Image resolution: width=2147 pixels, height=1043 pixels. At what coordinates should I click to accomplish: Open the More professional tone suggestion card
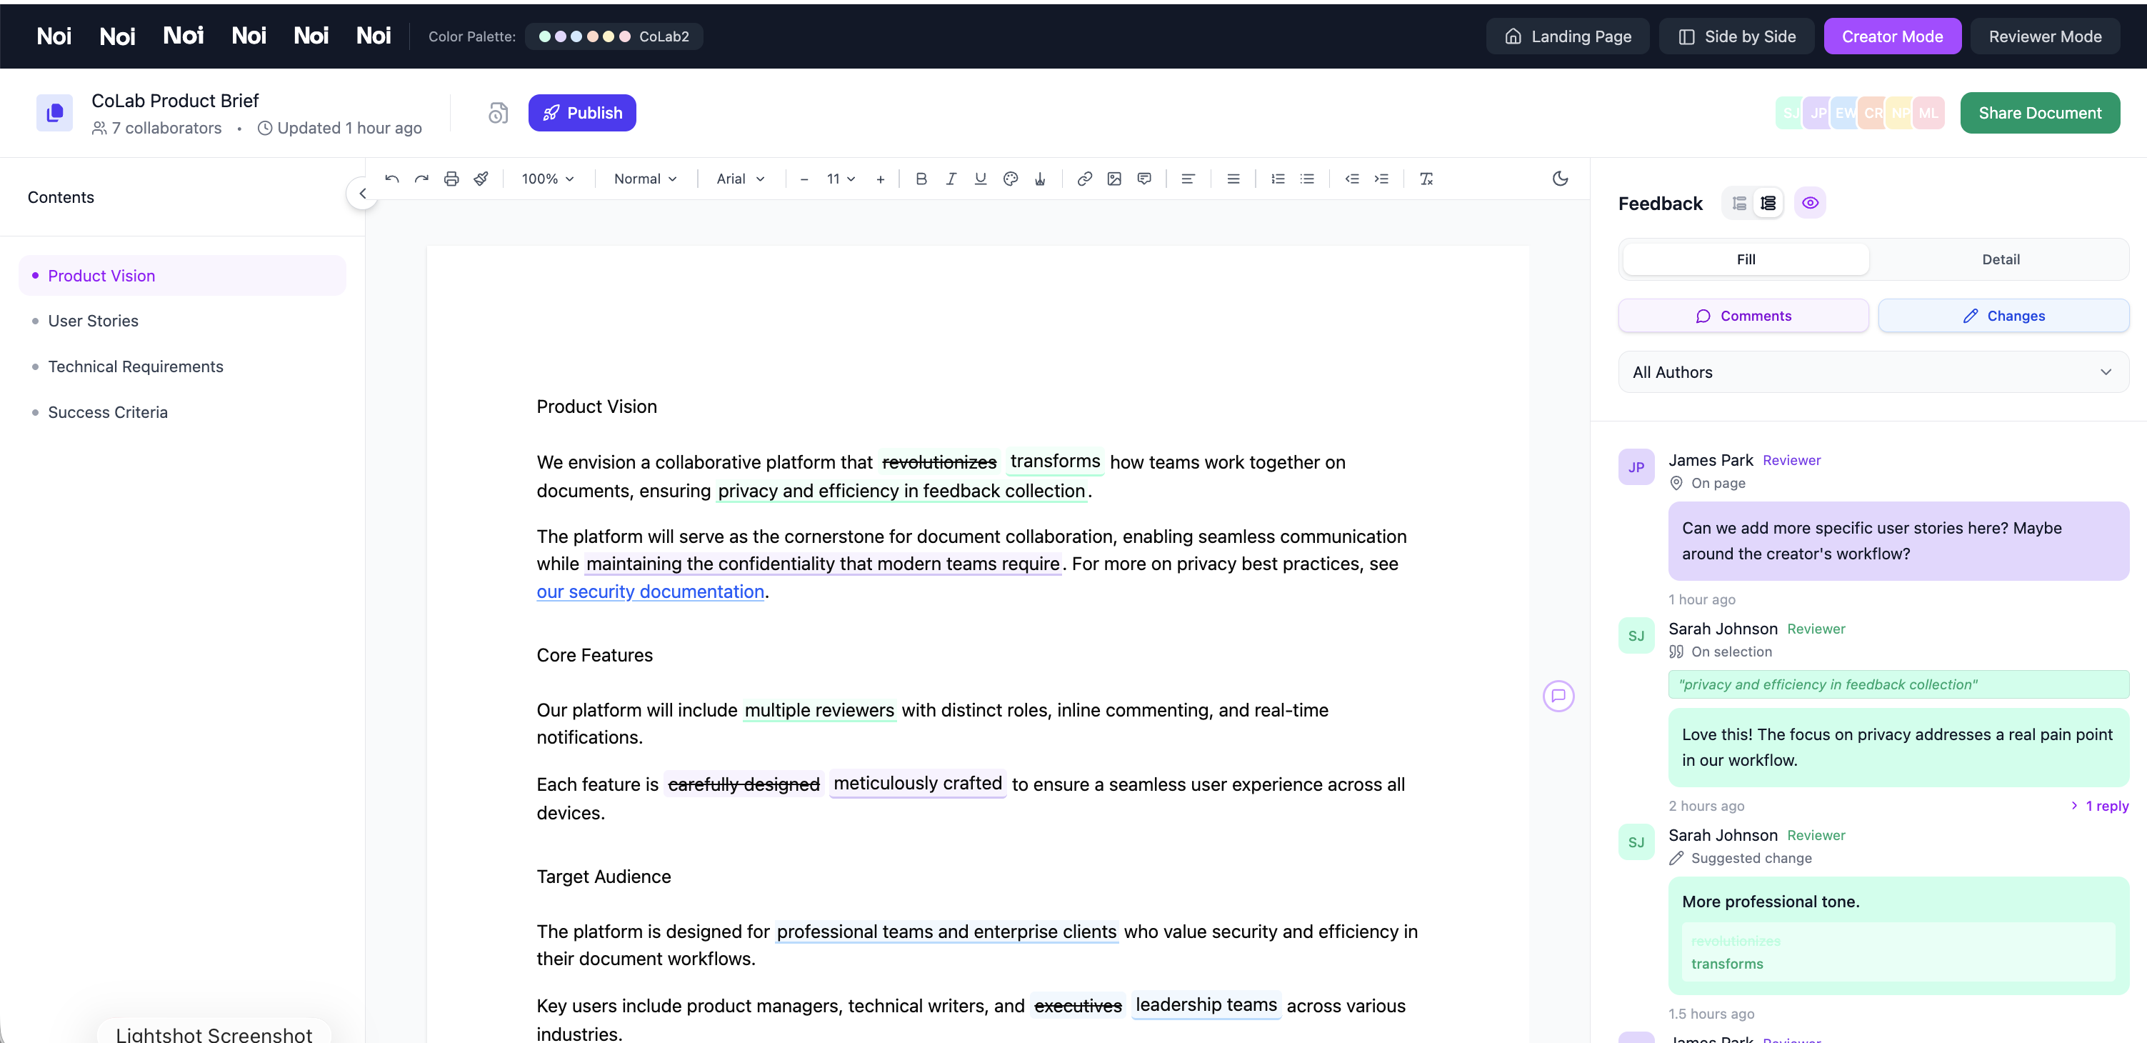click(x=1898, y=935)
